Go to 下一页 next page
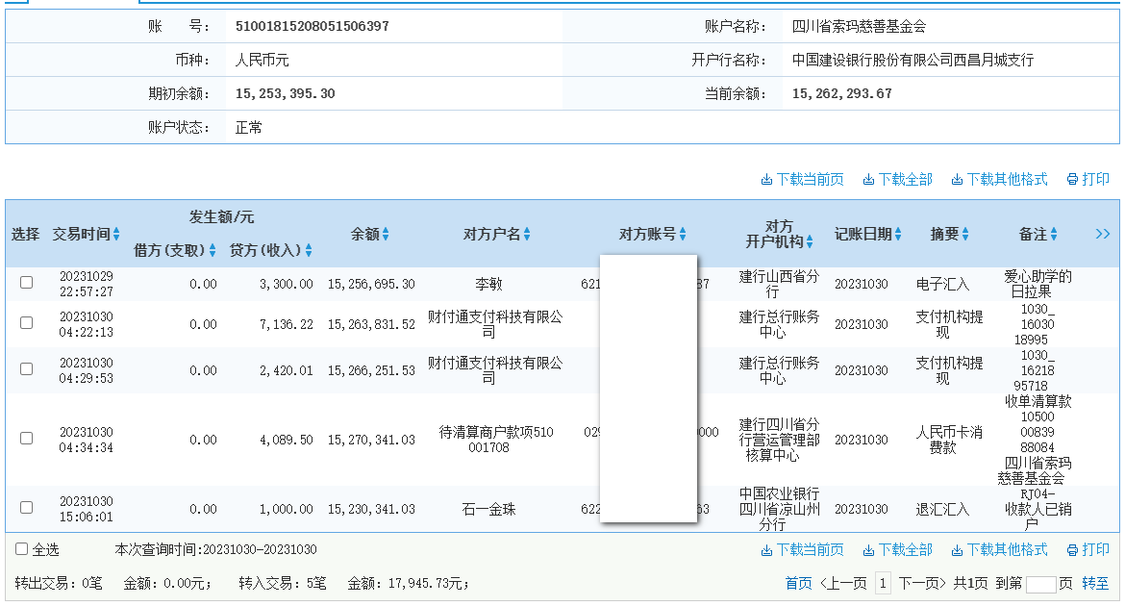Screen dimensions: 1125x606 click(922, 583)
